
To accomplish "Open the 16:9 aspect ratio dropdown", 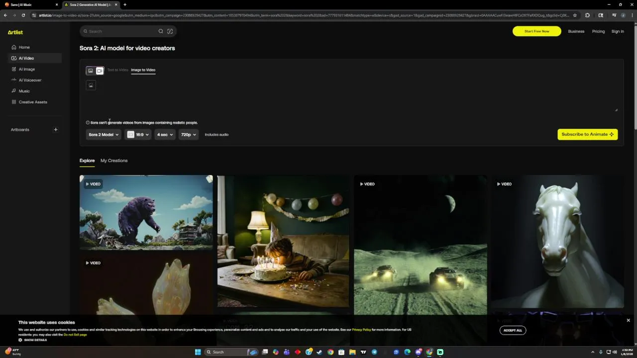I will 138,135.
